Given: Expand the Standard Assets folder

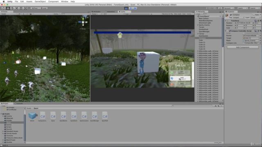Looking at the screenshot, I should tap(3, 131).
